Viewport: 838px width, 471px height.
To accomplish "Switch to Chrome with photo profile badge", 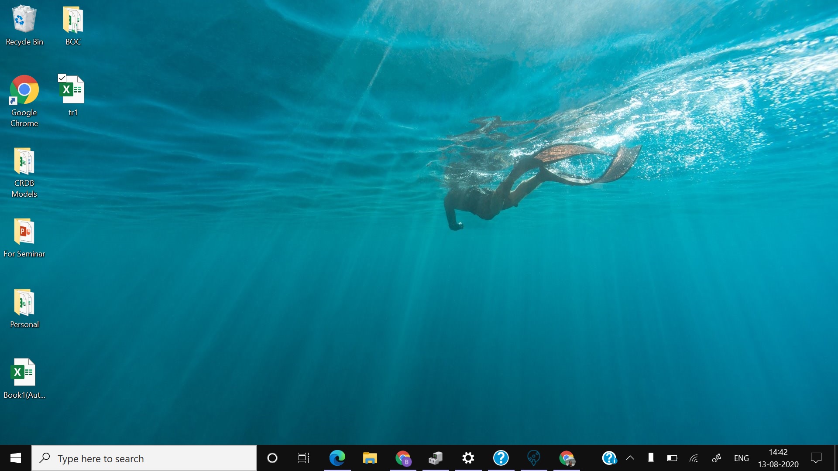I will pyautogui.click(x=567, y=458).
